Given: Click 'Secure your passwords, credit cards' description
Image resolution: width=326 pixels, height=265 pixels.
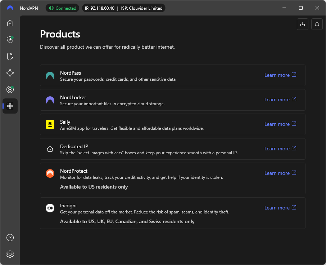Looking at the screenshot, I should tap(118, 79).
